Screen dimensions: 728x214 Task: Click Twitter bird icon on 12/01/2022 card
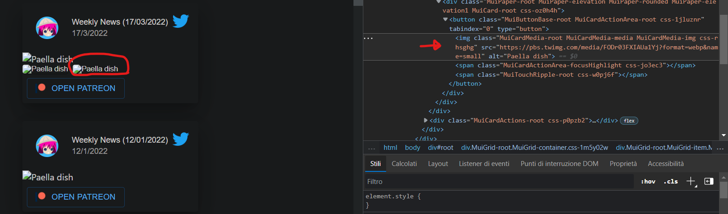(181, 139)
